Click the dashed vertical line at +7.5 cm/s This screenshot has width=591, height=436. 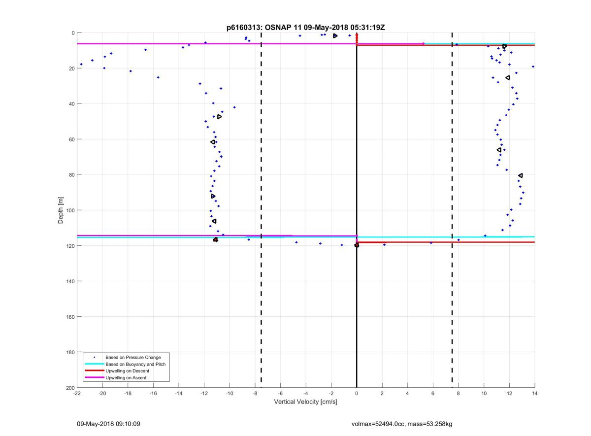coord(452,210)
